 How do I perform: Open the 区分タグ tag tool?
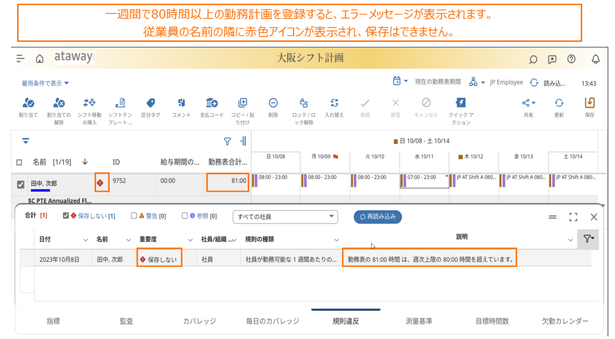coord(151,103)
